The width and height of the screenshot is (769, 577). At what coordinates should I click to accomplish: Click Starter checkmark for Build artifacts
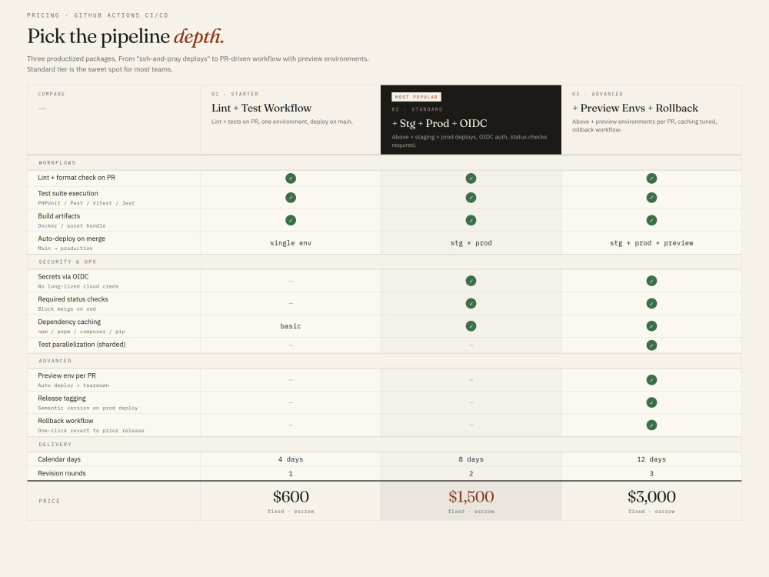(291, 220)
